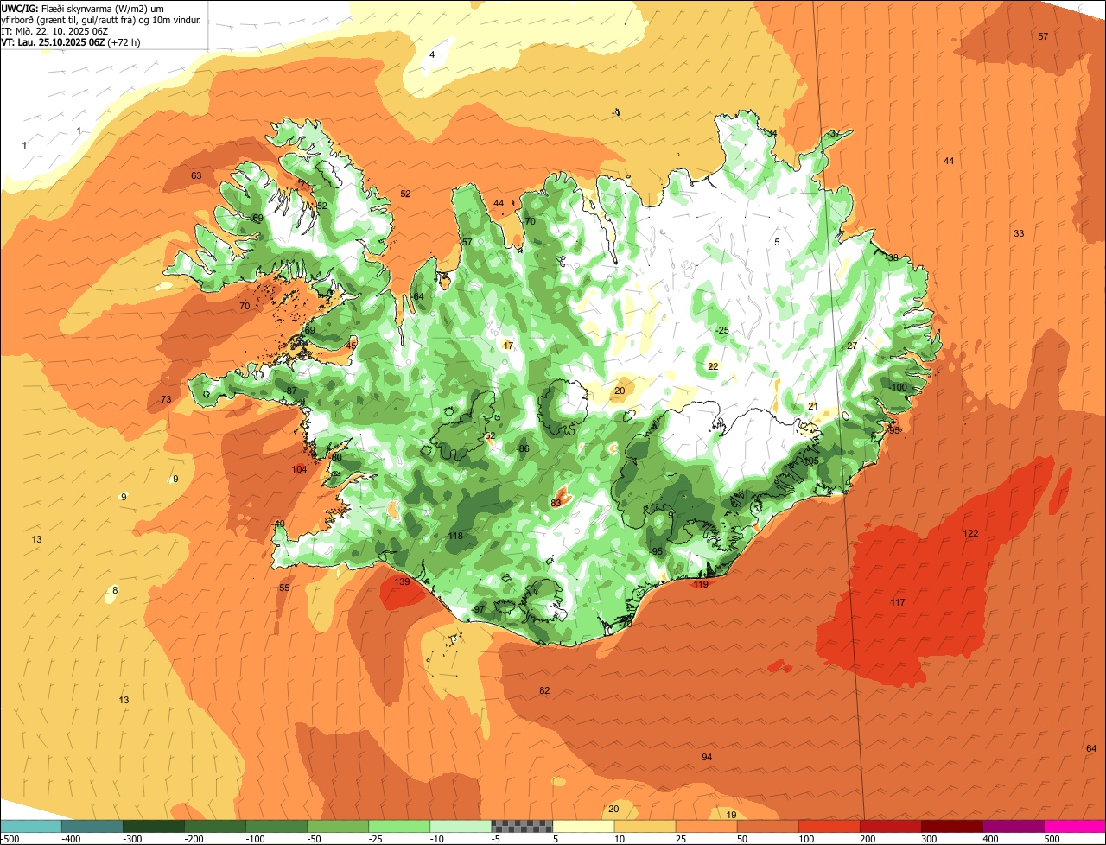Click the '73' value west of Snæfellsnes
Viewport: 1106px width, 845px height.
pos(166,399)
